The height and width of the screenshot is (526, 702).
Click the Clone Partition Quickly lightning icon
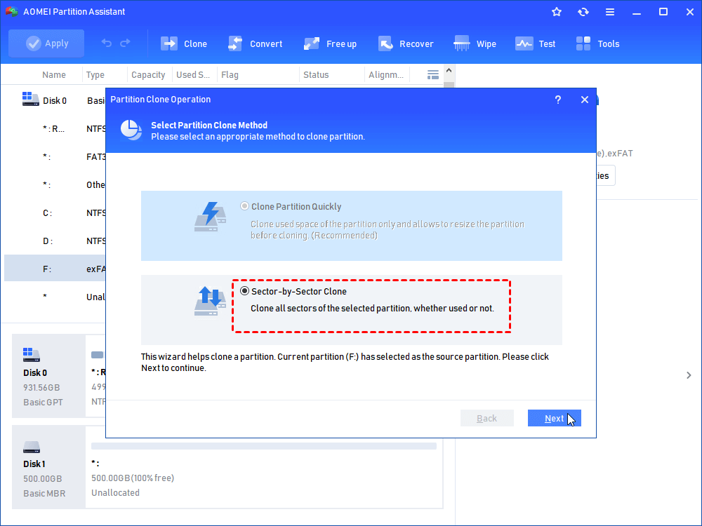210,217
